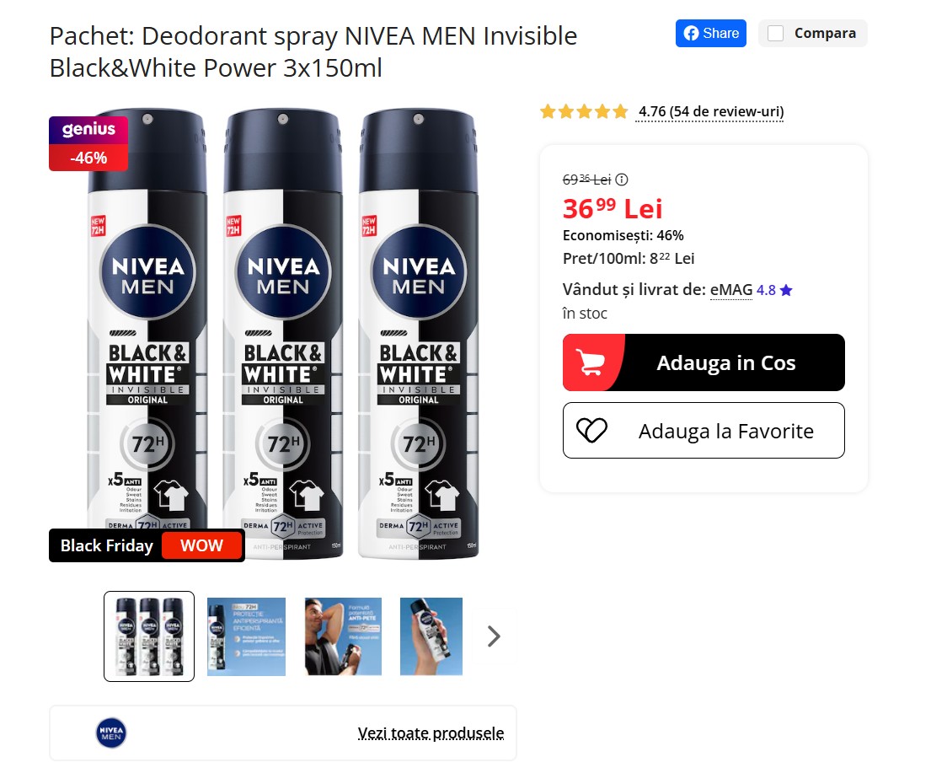Open the eMAG seller link
Screen dimensions: 931x773
click(731, 290)
